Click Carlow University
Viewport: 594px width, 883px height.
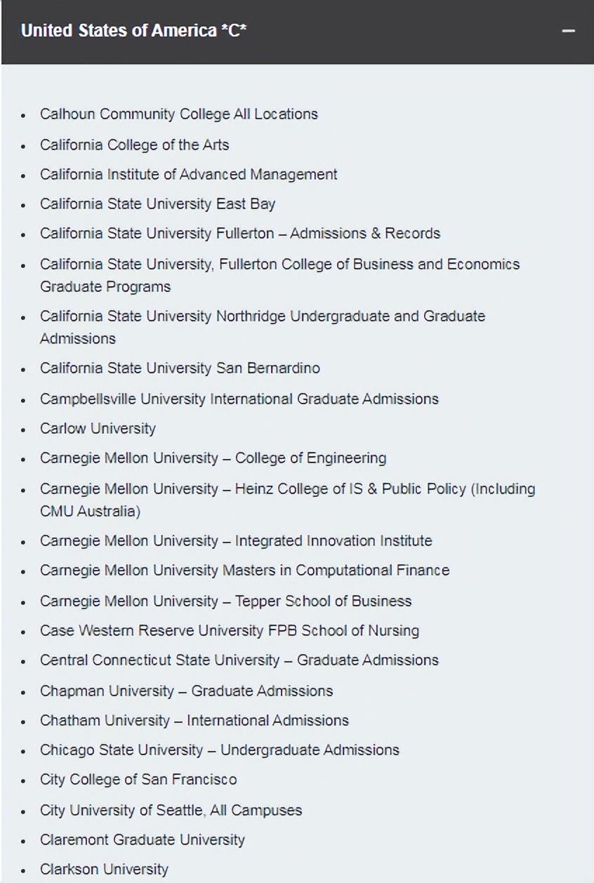click(x=98, y=429)
